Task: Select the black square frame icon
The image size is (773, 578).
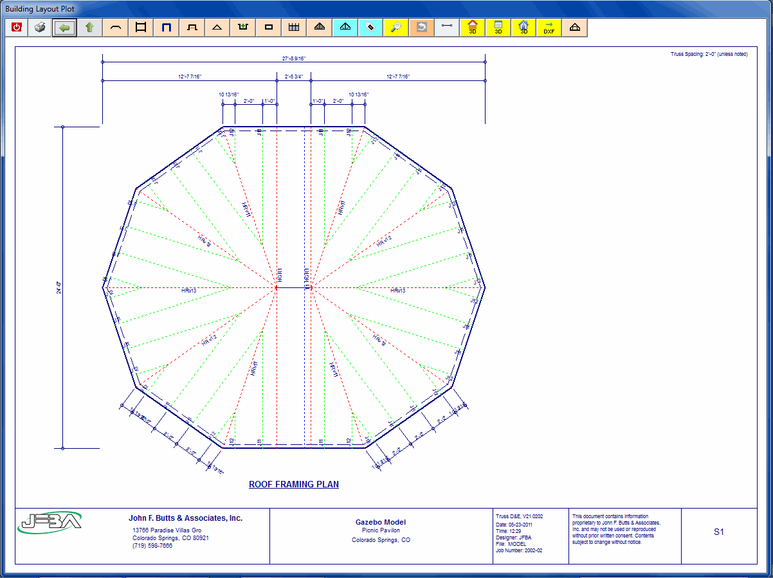Action: pyautogui.click(x=141, y=28)
